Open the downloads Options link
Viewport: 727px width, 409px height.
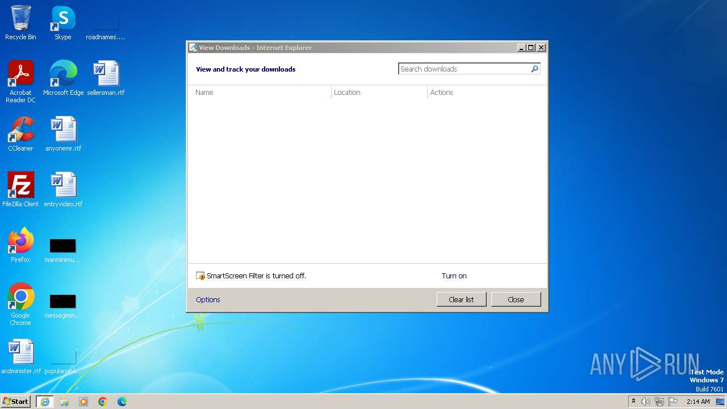point(208,300)
